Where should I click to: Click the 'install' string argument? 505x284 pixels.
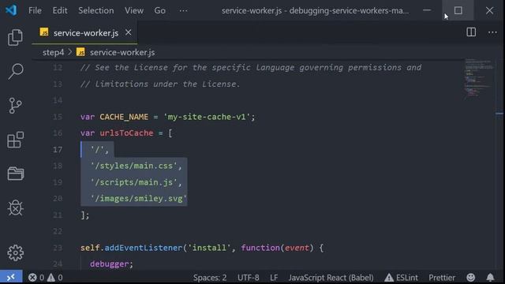coord(209,248)
